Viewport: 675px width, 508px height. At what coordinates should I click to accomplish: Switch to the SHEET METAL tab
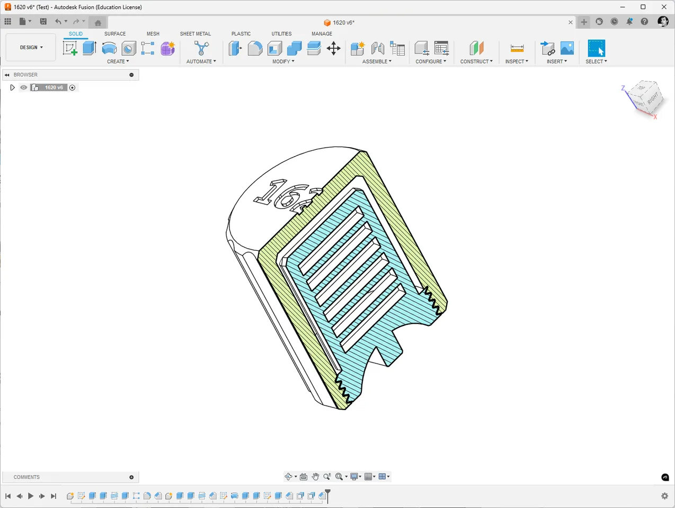pyautogui.click(x=195, y=34)
